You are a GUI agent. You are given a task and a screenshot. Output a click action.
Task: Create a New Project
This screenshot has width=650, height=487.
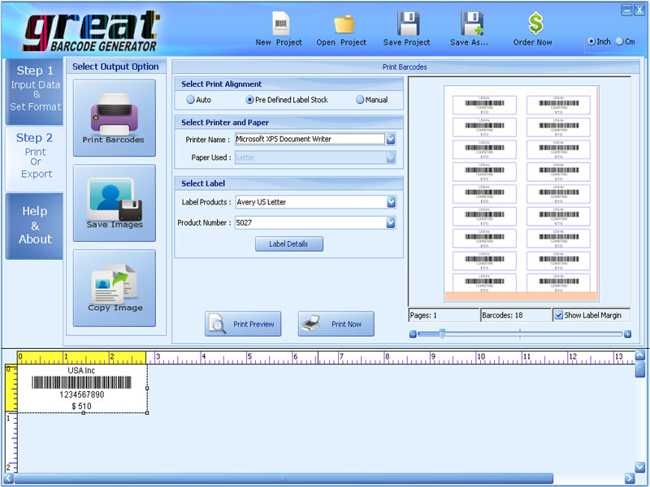(x=279, y=27)
